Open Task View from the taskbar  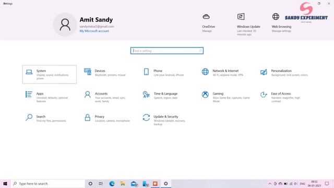pos(101,183)
